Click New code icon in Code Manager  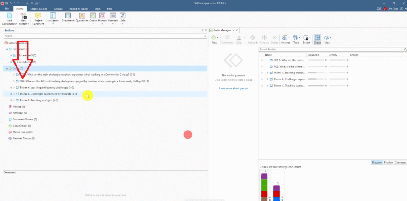click(x=214, y=38)
